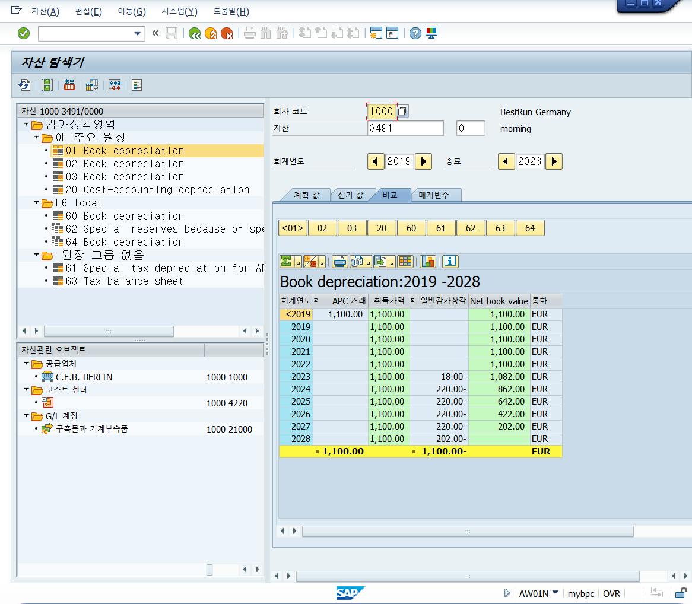This screenshot has width=692, height=604.
Task: Click the horizontal scrollbar under the depreciation grid
Action: (467, 531)
